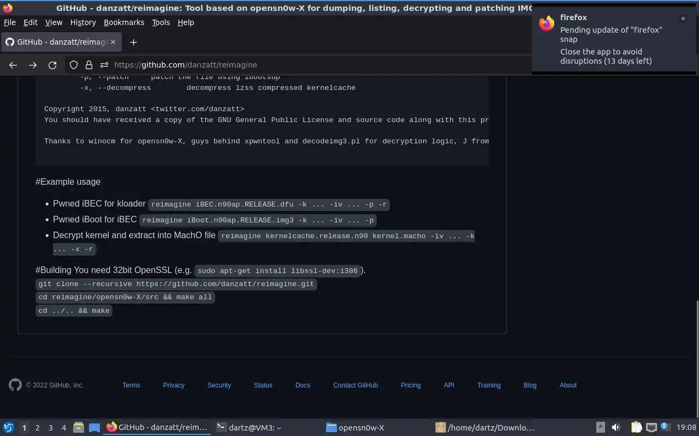Open the Training footer link
Viewport: 699px width, 436px height.
(489, 385)
